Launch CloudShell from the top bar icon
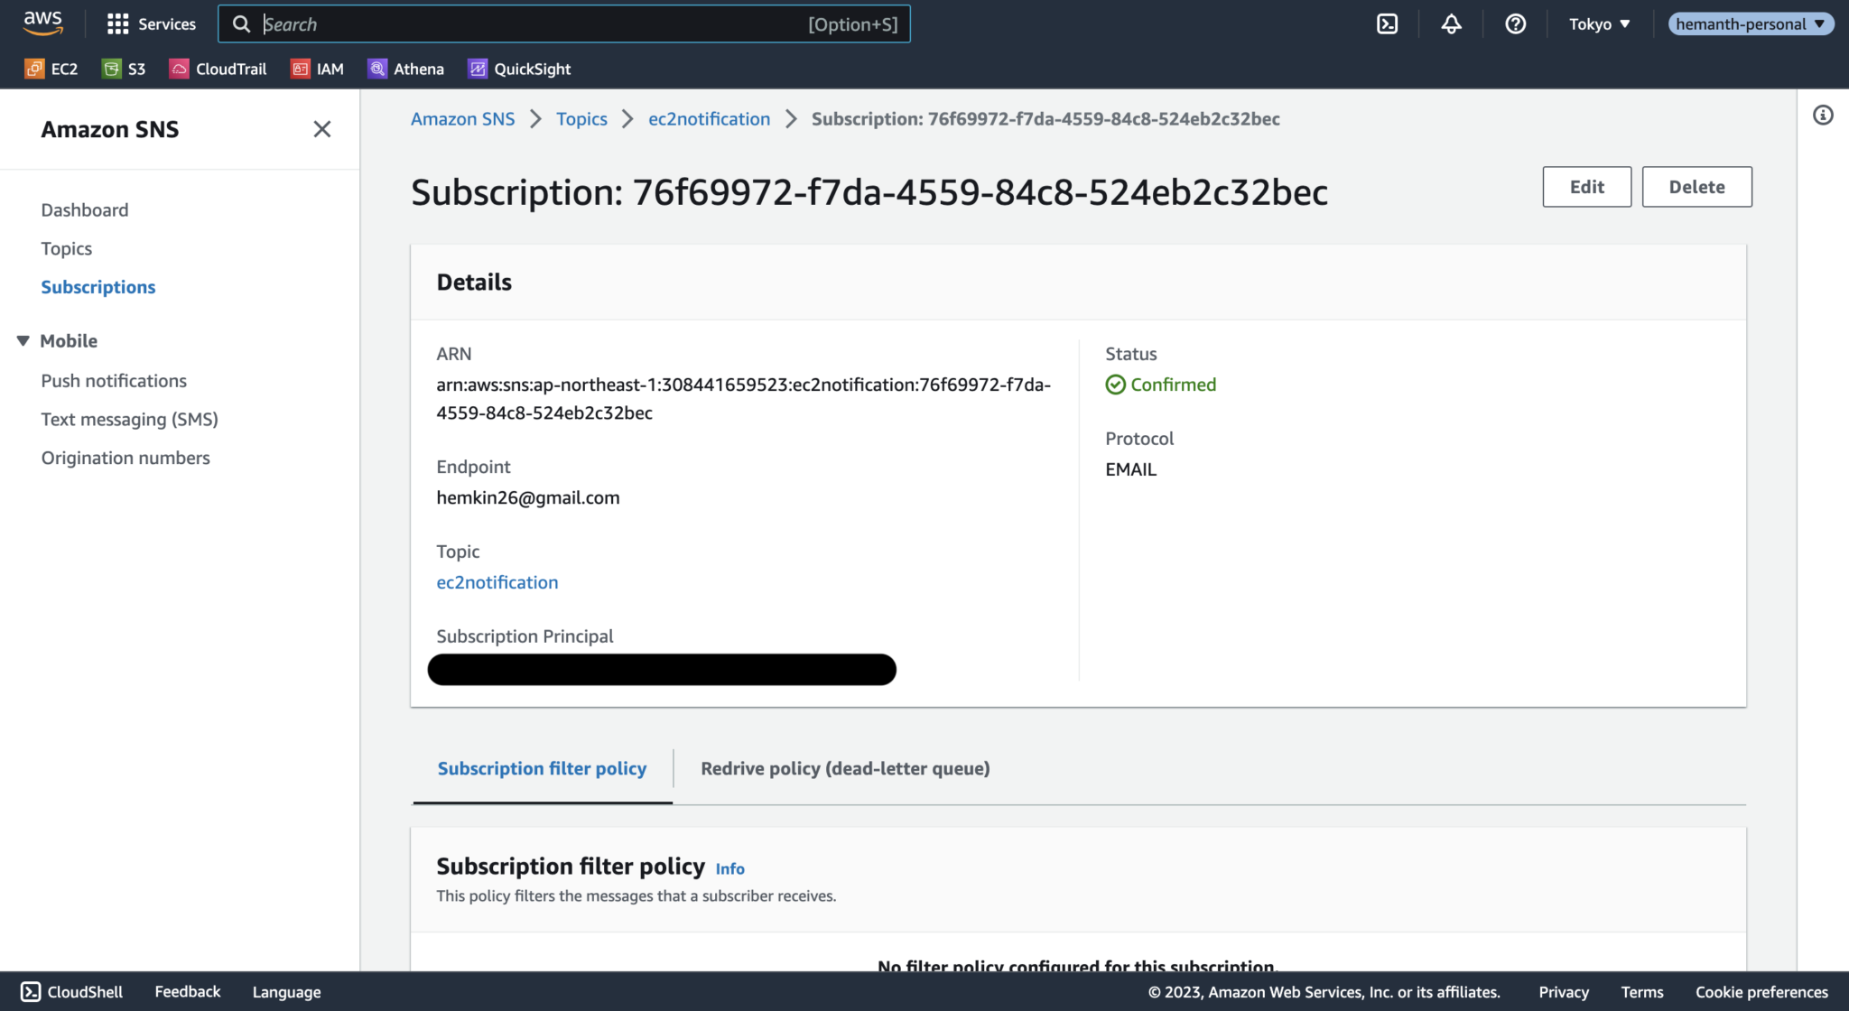The width and height of the screenshot is (1849, 1011). pyautogui.click(x=1387, y=23)
